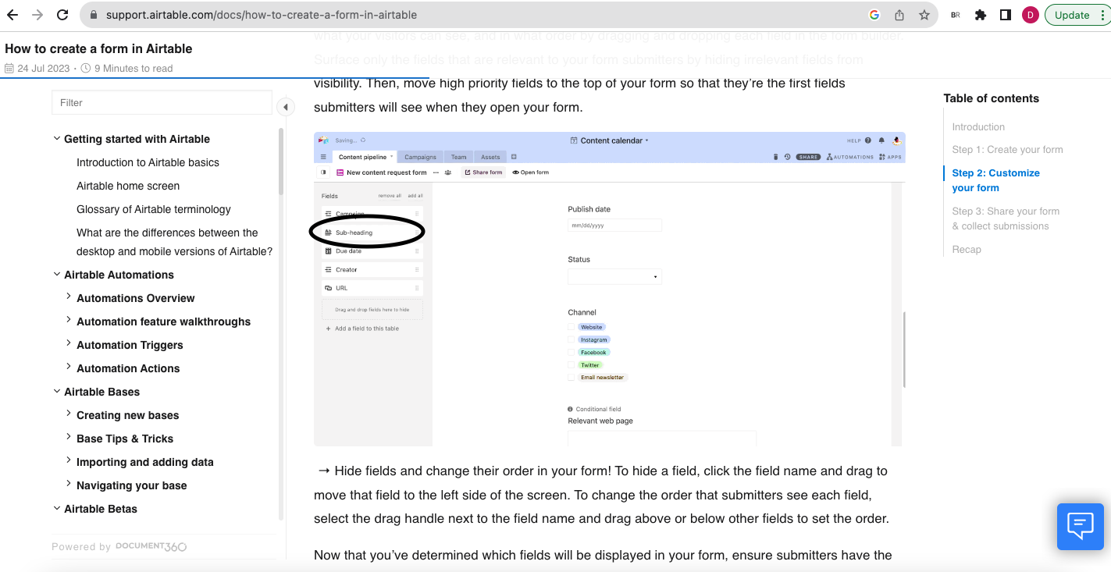Screen dimensions: 1111x572
Task: Collapse the Getting started with Airtable section
Action: pyautogui.click(x=57, y=138)
